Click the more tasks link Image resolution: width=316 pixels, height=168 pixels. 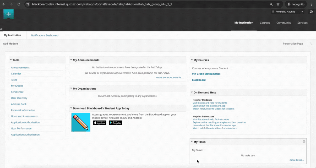tap(297, 160)
